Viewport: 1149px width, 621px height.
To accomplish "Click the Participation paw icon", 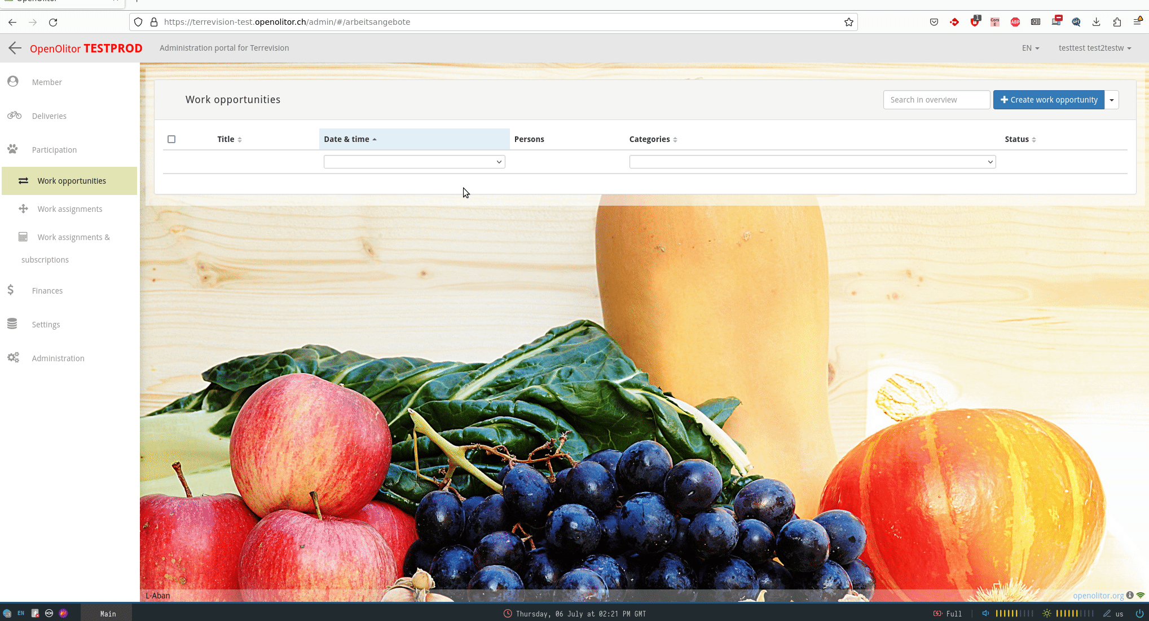I will click(13, 149).
